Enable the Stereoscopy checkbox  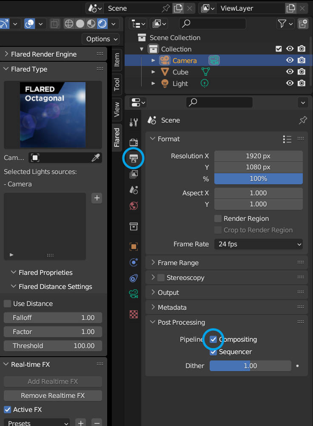tap(161, 277)
